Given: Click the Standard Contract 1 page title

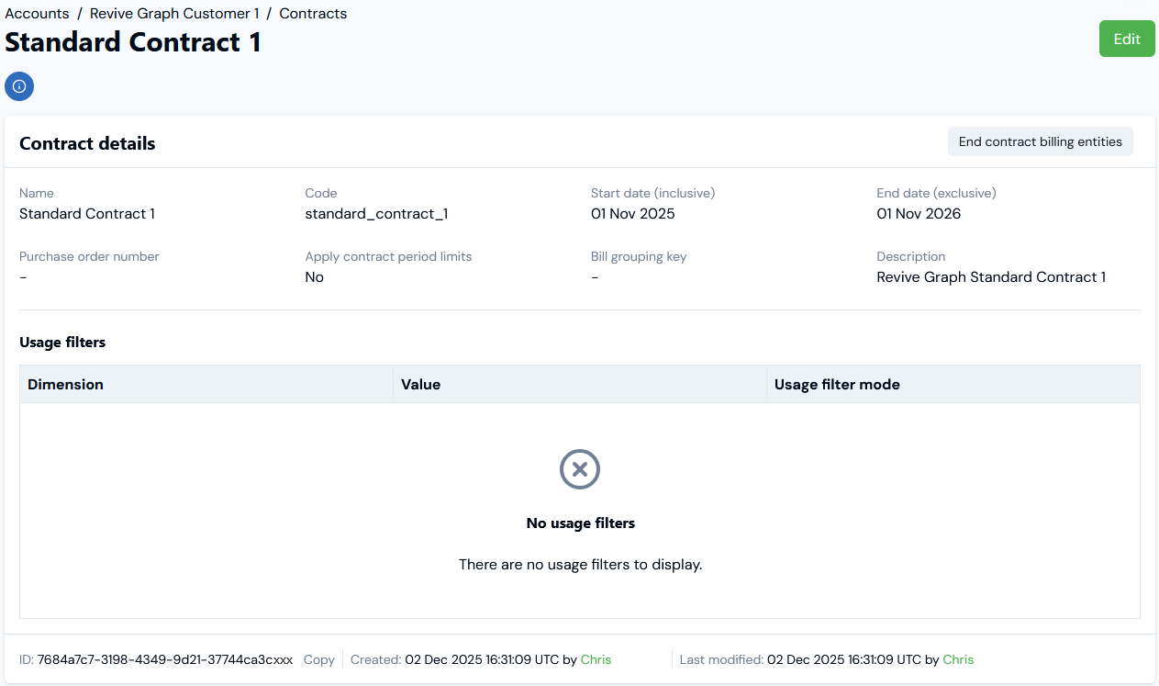Looking at the screenshot, I should click(133, 42).
